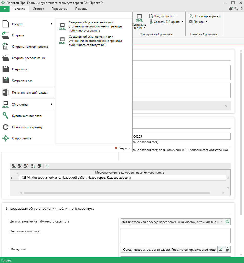Click the magnifier icon next to servitude purpose
The height and width of the screenshot is (263, 244).
[x=227, y=222]
